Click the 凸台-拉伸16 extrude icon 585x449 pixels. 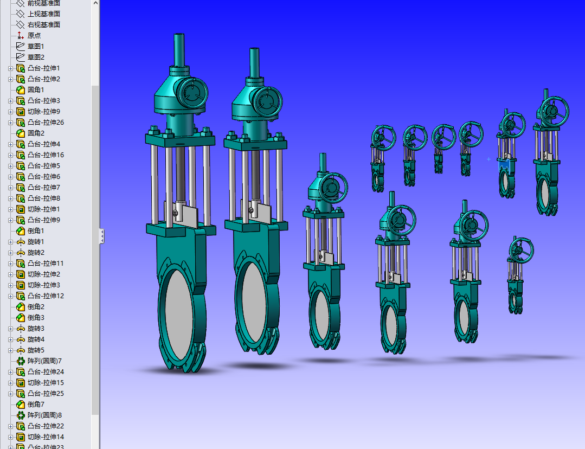[x=21, y=155]
